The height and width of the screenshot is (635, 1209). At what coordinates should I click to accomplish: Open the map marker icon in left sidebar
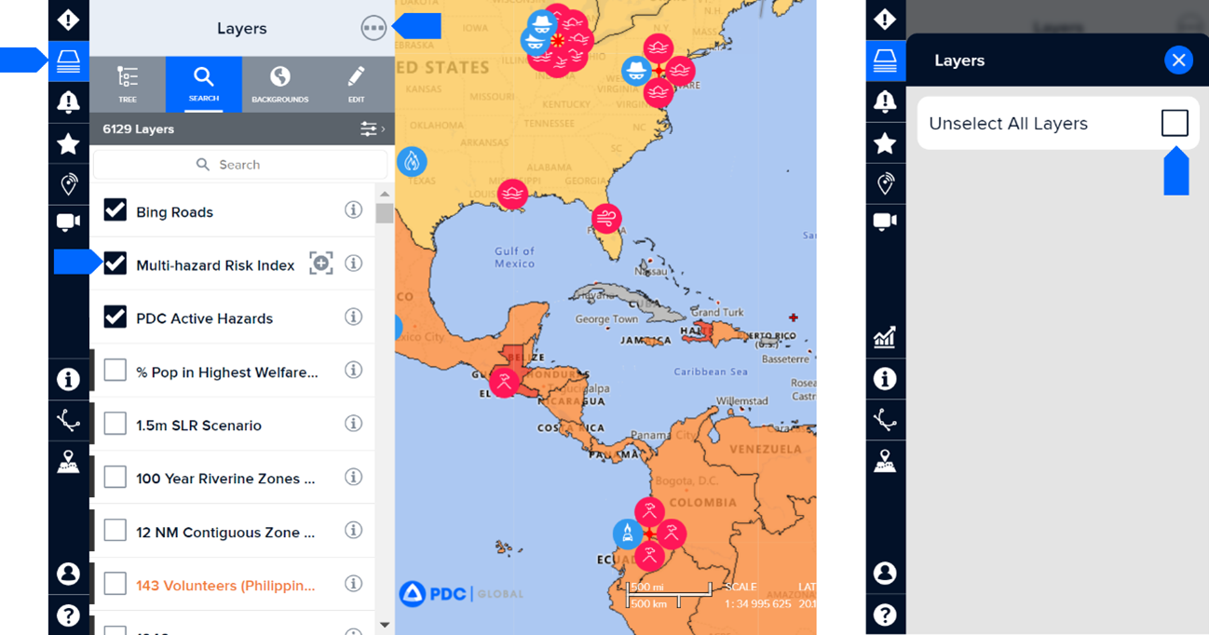[x=68, y=462]
